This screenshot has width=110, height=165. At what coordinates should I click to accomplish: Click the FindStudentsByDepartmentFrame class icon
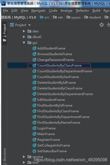pos(34,117)
